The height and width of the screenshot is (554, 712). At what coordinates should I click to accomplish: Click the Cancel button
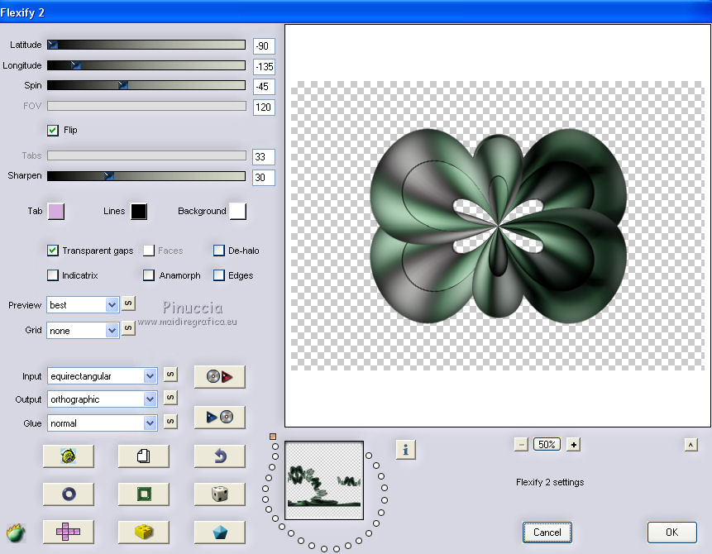coord(547,533)
